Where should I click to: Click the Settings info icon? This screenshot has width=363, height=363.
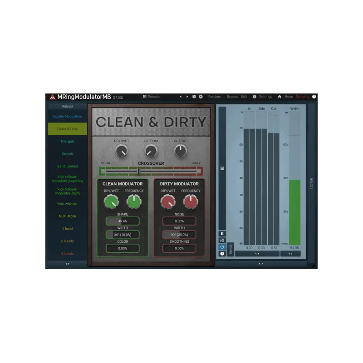coord(255,97)
